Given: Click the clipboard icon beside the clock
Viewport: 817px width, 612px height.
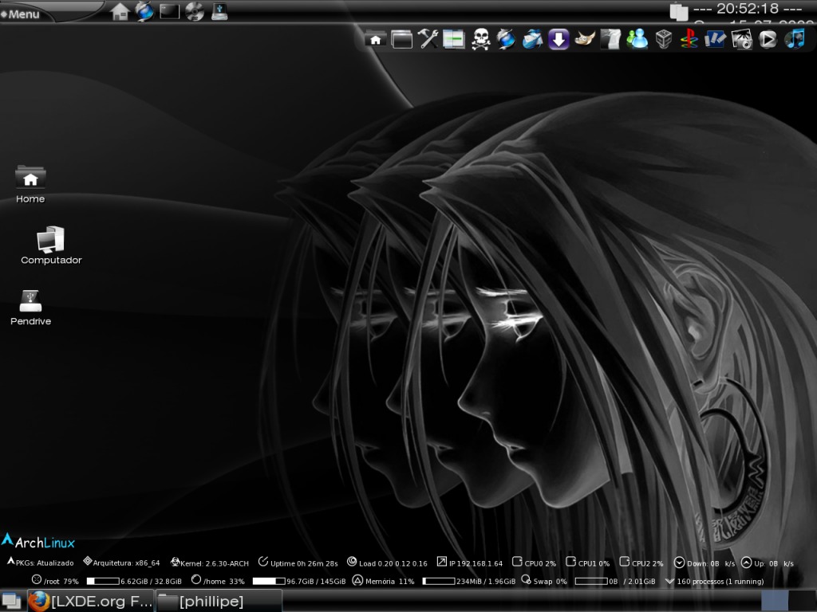Looking at the screenshot, I should click(x=678, y=11).
